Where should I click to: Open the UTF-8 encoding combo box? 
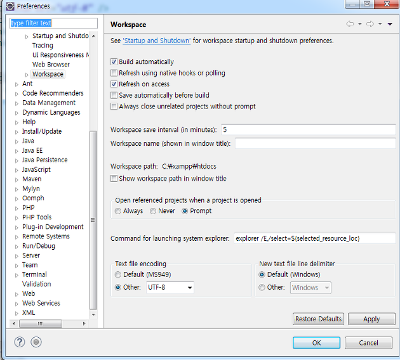point(170,288)
